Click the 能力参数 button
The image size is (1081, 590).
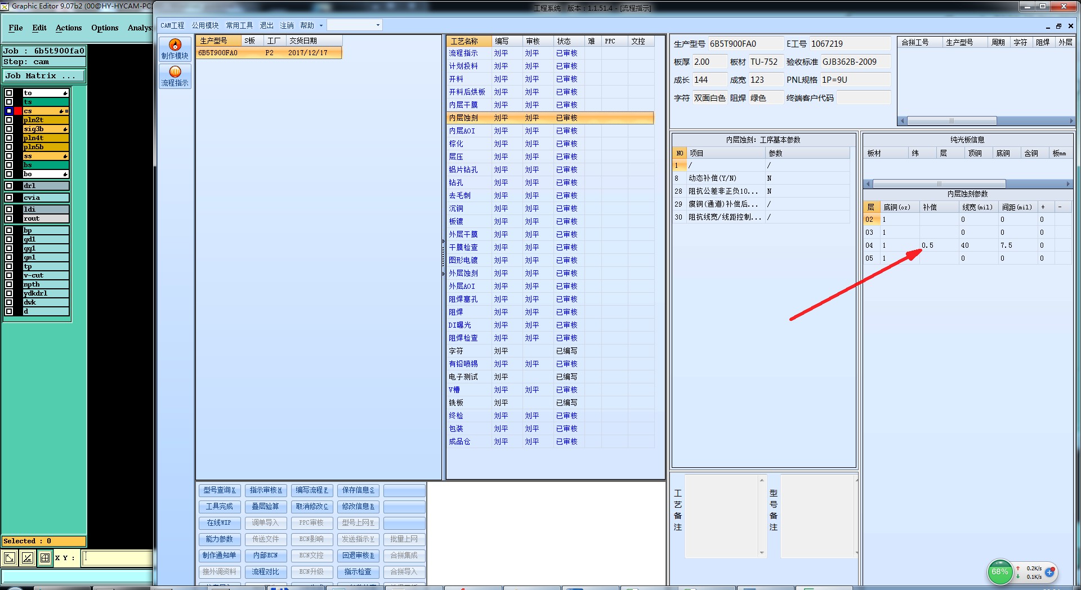click(x=220, y=539)
